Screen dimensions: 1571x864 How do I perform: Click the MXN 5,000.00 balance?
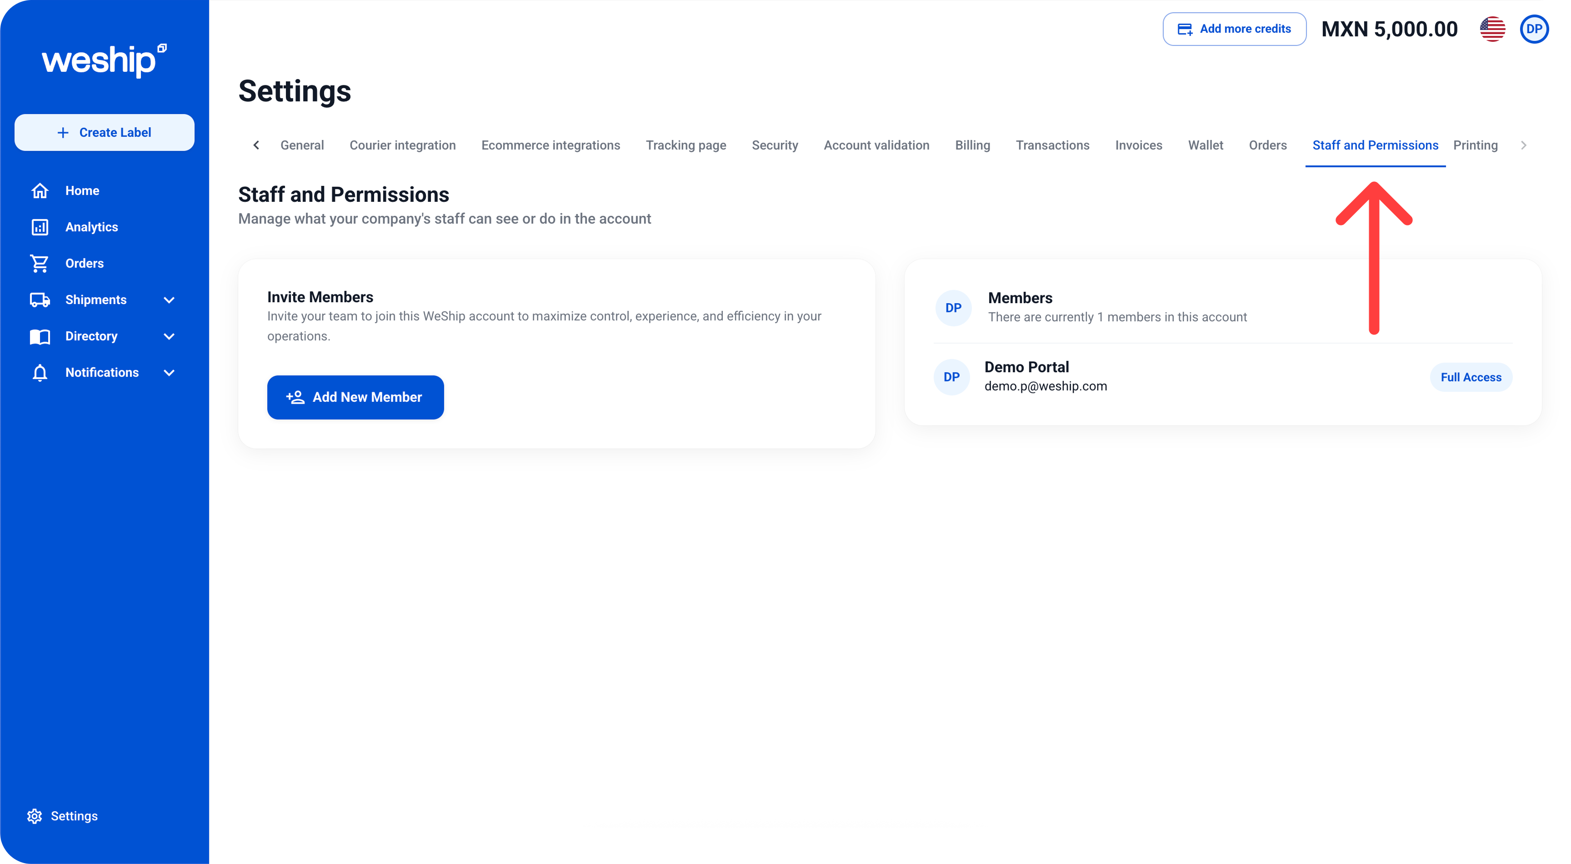(1389, 29)
